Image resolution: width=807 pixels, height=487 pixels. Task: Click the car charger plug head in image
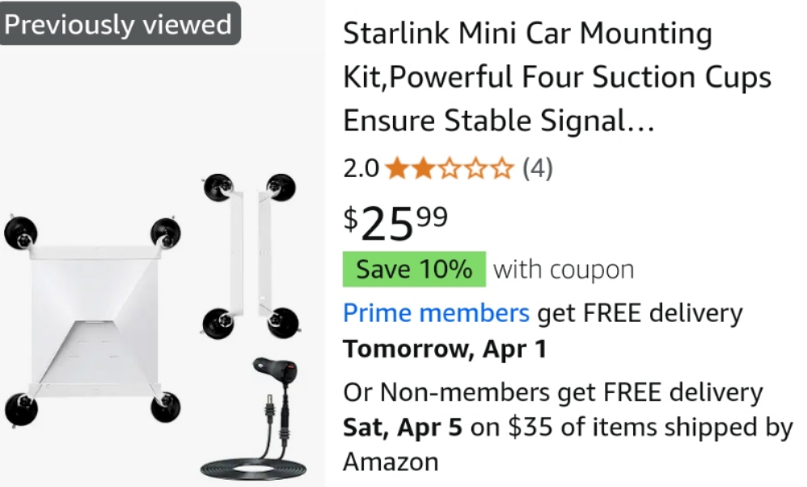(277, 371)
